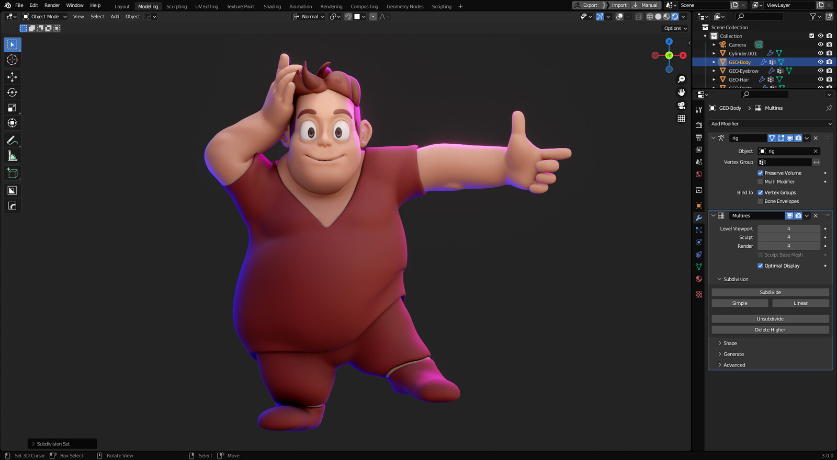837x460 pixels.
Task: Click the zoom view magnifier icon
Action: [x=681, y=79]
